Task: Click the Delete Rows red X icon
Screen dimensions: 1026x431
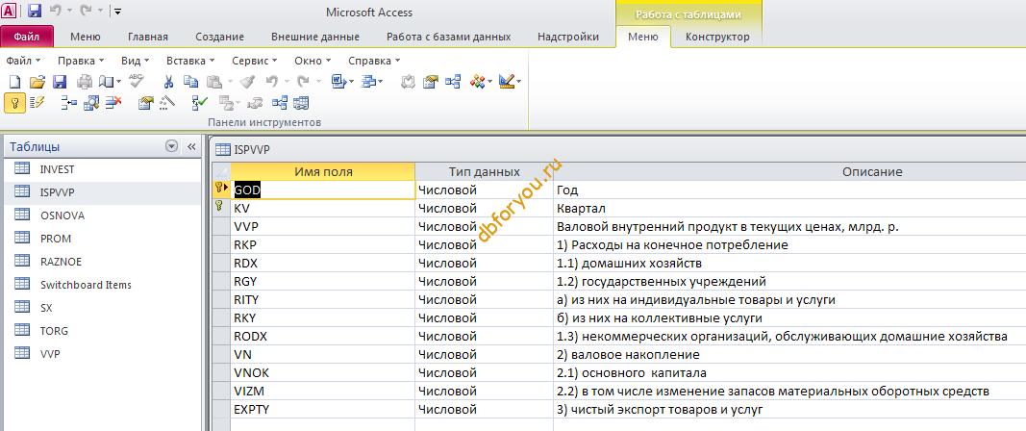Action: pos(113,102)
